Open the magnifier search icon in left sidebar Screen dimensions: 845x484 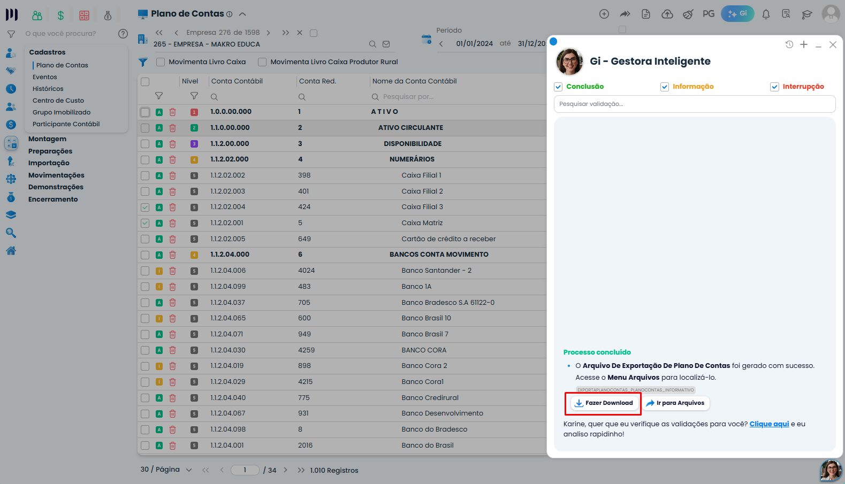(11, 233)
